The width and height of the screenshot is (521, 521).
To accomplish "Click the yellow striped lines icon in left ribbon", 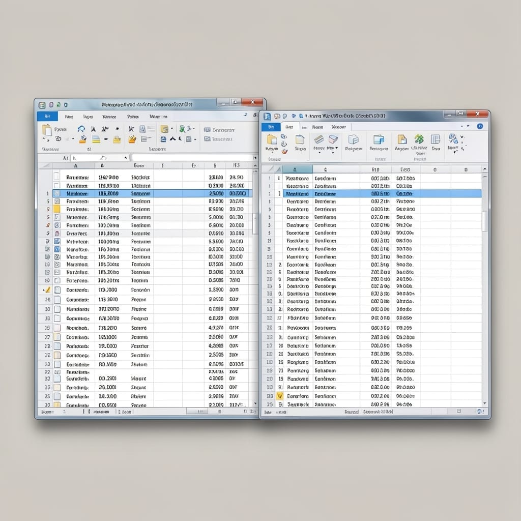I will [96, 139].
